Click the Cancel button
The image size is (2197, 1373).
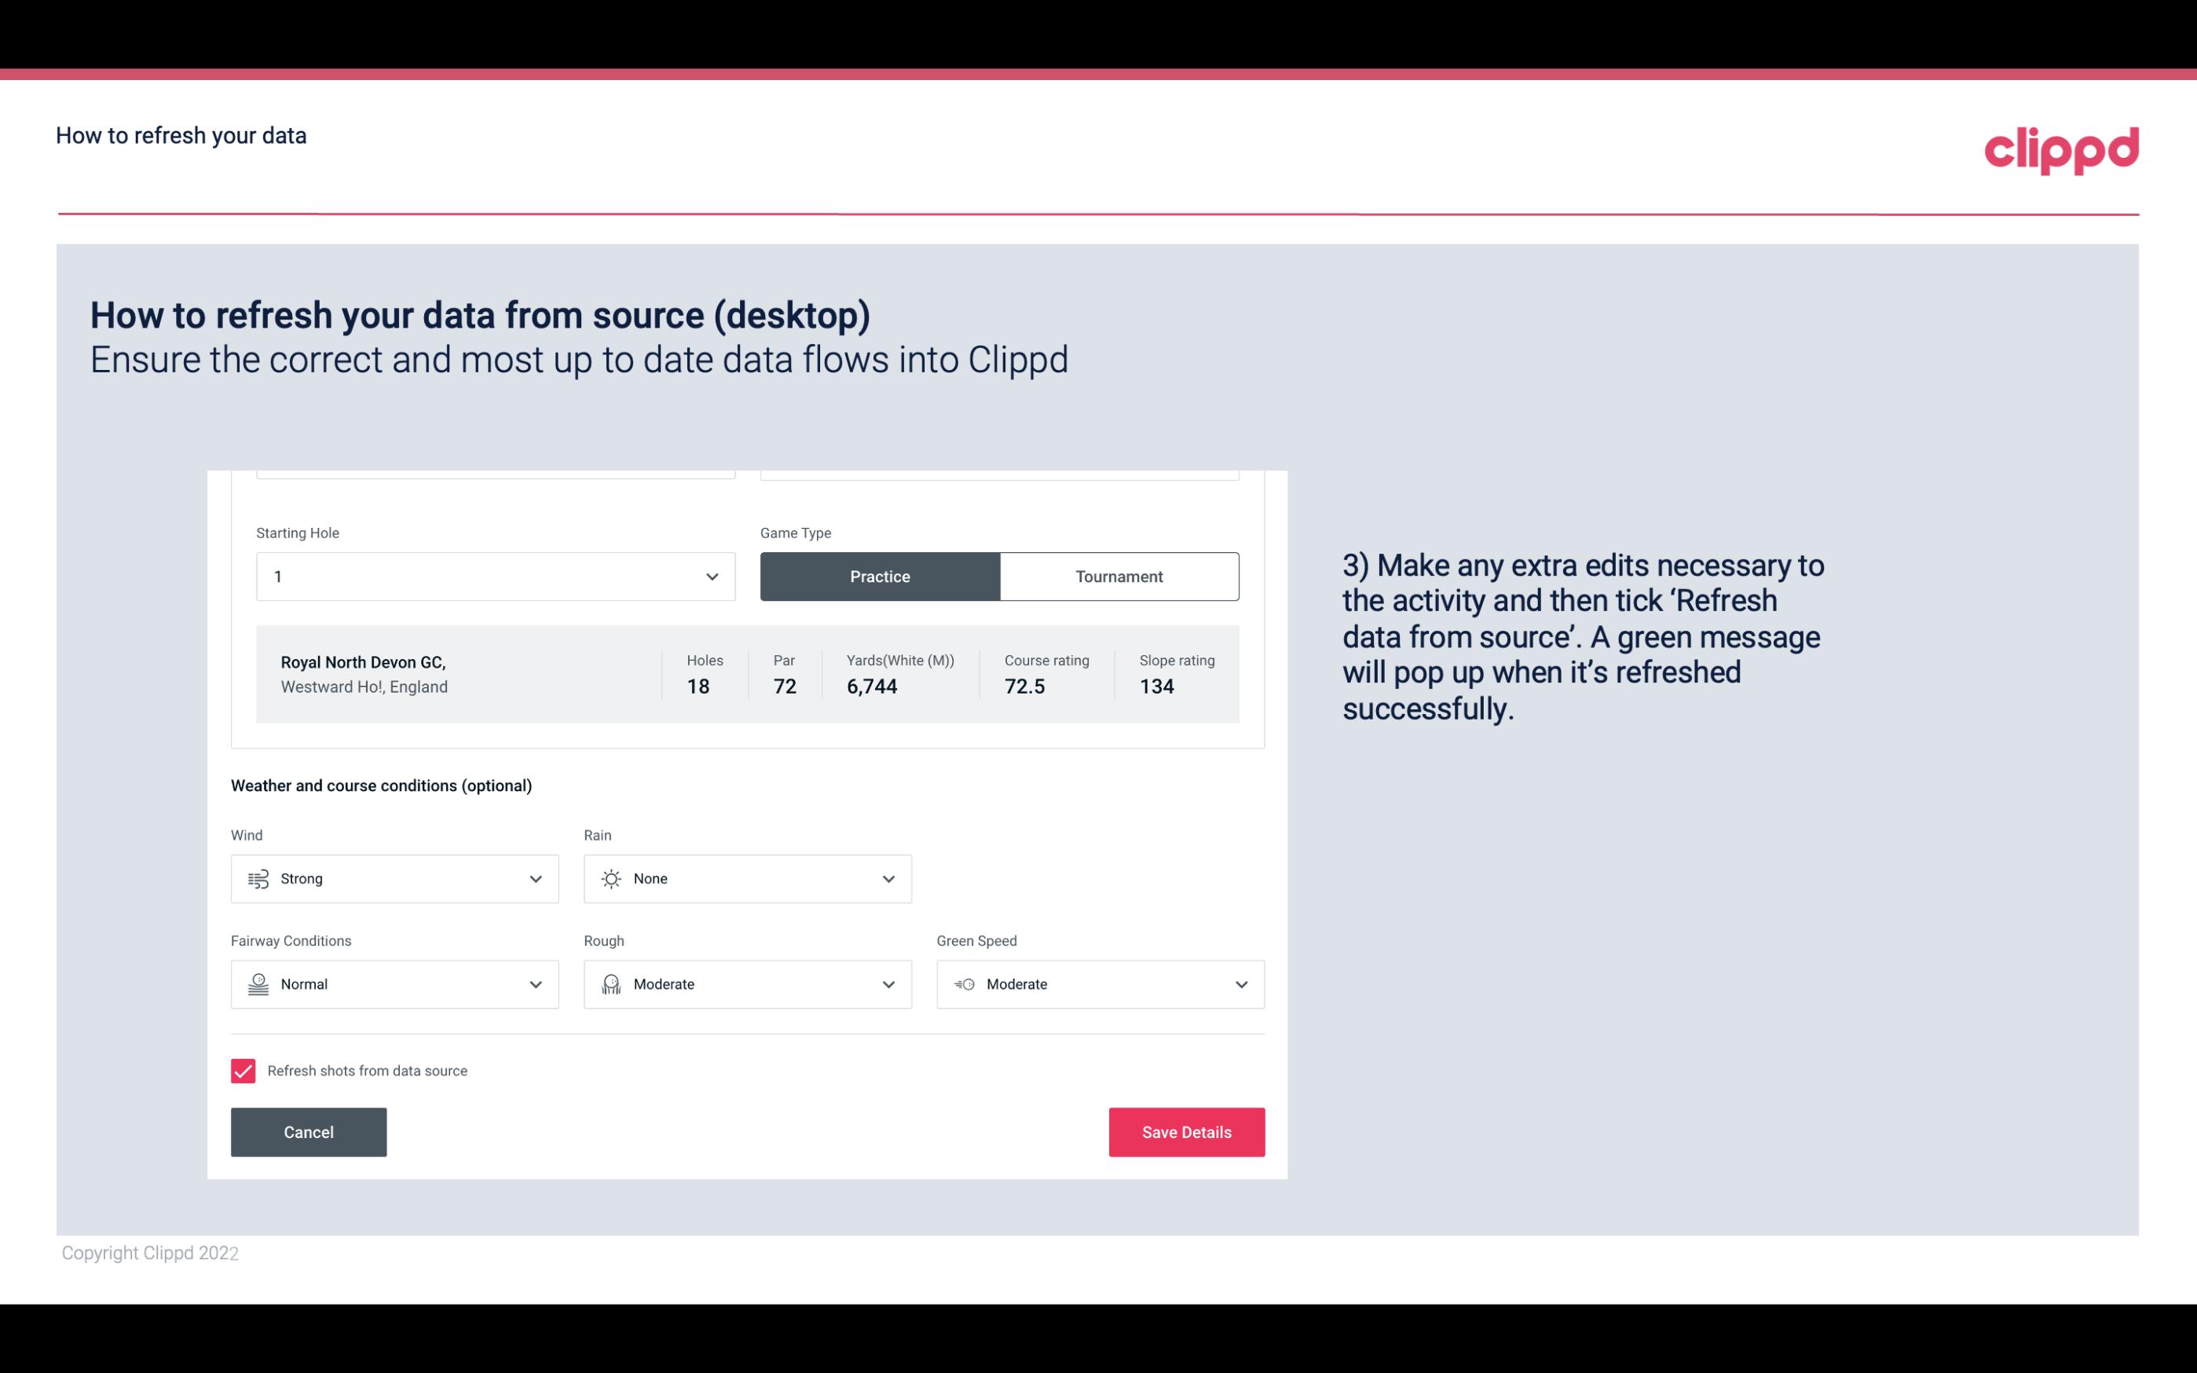click(x=309, y=1133)
